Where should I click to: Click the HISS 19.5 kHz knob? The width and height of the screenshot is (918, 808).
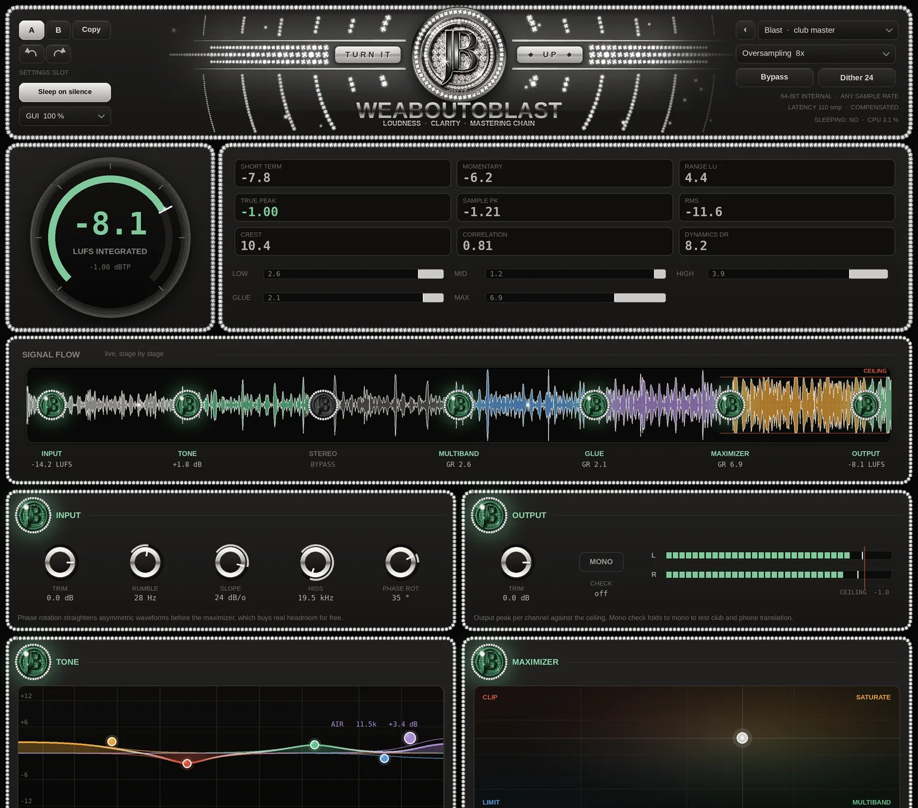(315, 562)
